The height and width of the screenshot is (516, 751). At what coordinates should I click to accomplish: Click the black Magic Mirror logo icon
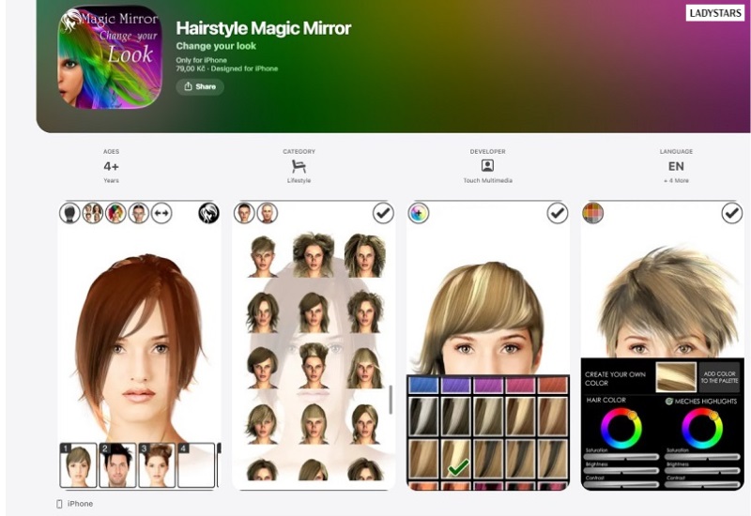point(208,213)
